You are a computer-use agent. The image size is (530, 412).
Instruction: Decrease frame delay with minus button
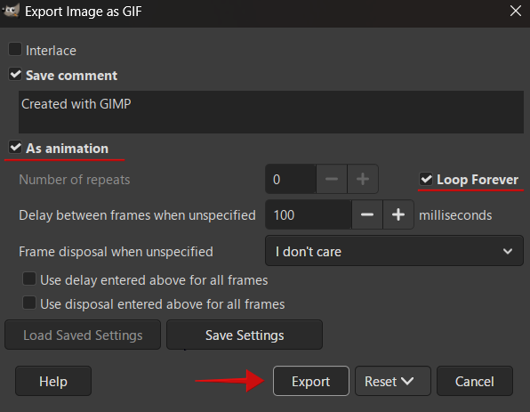point(367,214)
